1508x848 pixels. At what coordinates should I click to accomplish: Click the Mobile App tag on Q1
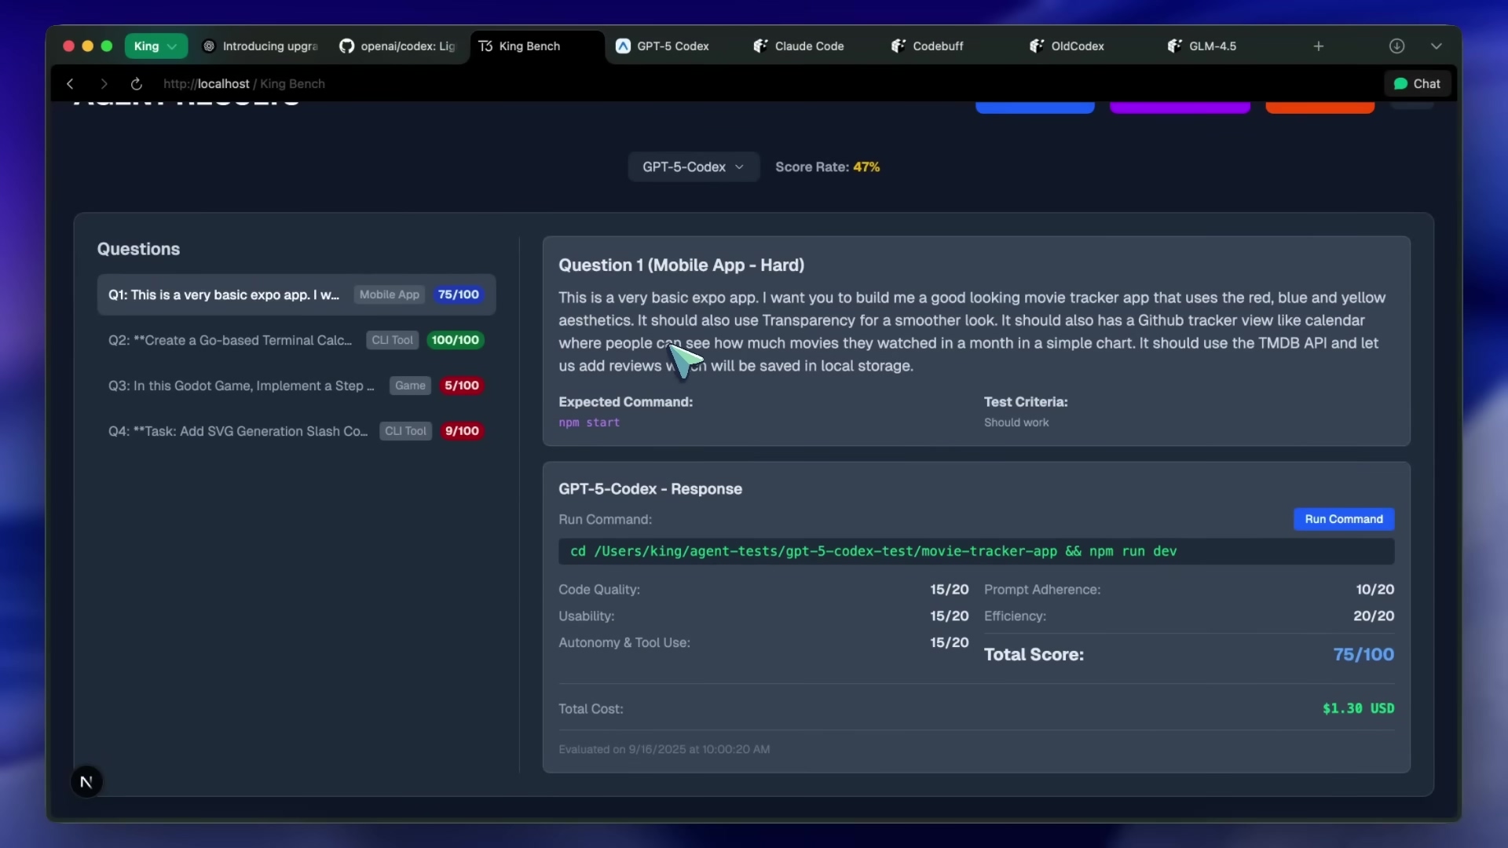tap(389, 294)
